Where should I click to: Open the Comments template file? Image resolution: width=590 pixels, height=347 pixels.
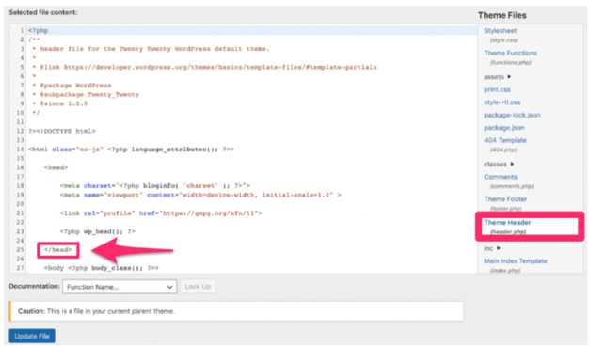click(501, 177)
